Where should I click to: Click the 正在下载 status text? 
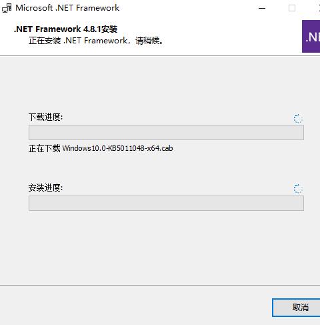(44, 148)
